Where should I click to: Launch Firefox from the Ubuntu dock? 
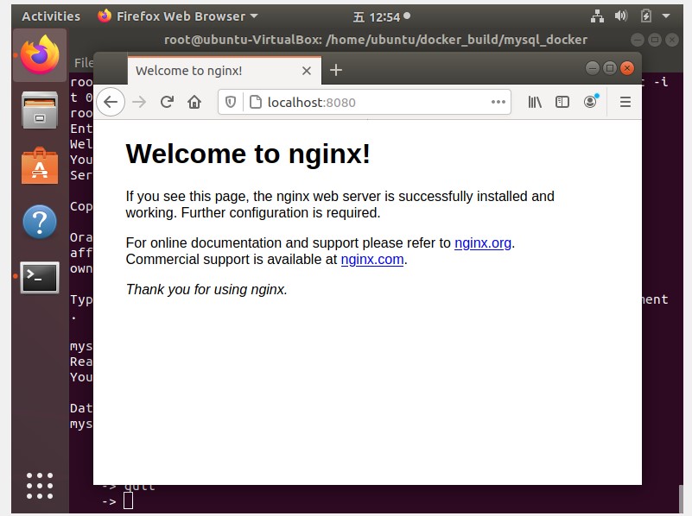click(40, 55)
